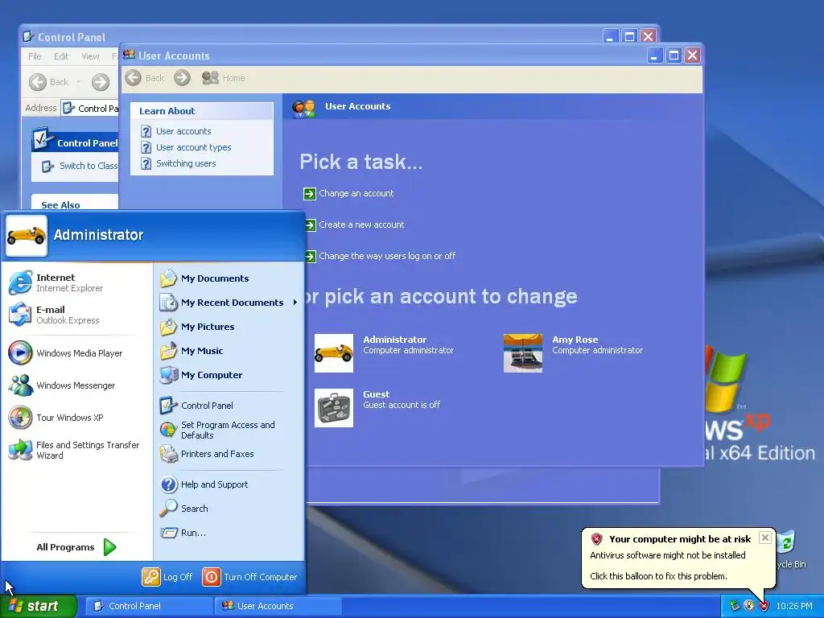This screenshot has height=618, width=824.
Task: Click User Accounts Back arrow button
Action: point(134,78)
